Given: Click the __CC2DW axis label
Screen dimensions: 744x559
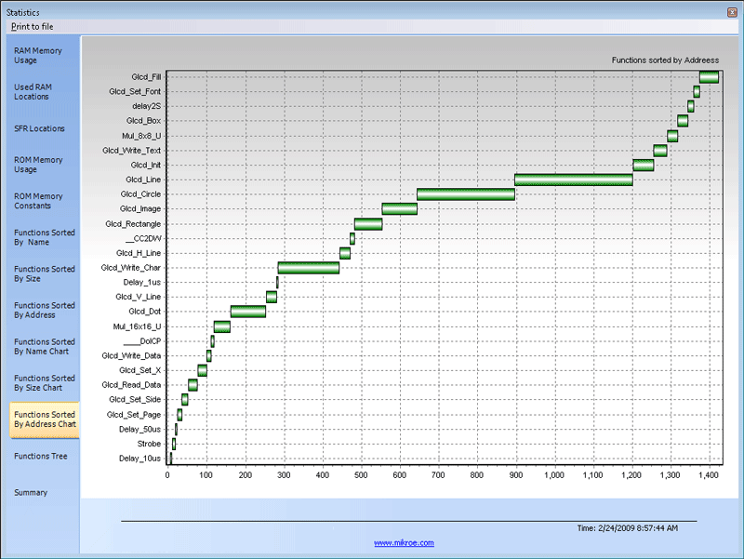Looking at the screenshot, I should 144,239.
